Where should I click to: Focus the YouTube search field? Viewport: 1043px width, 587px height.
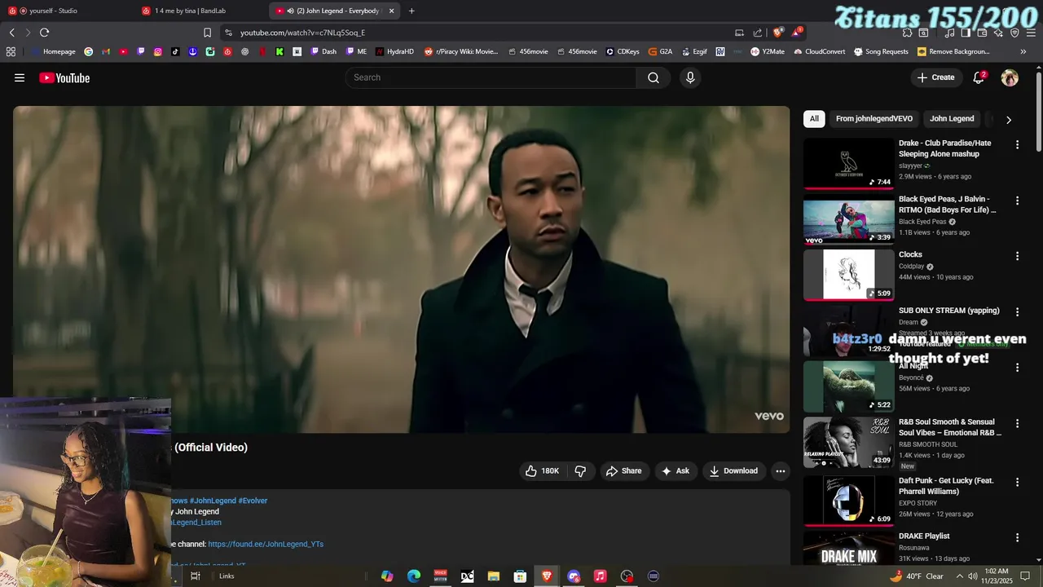491,77
